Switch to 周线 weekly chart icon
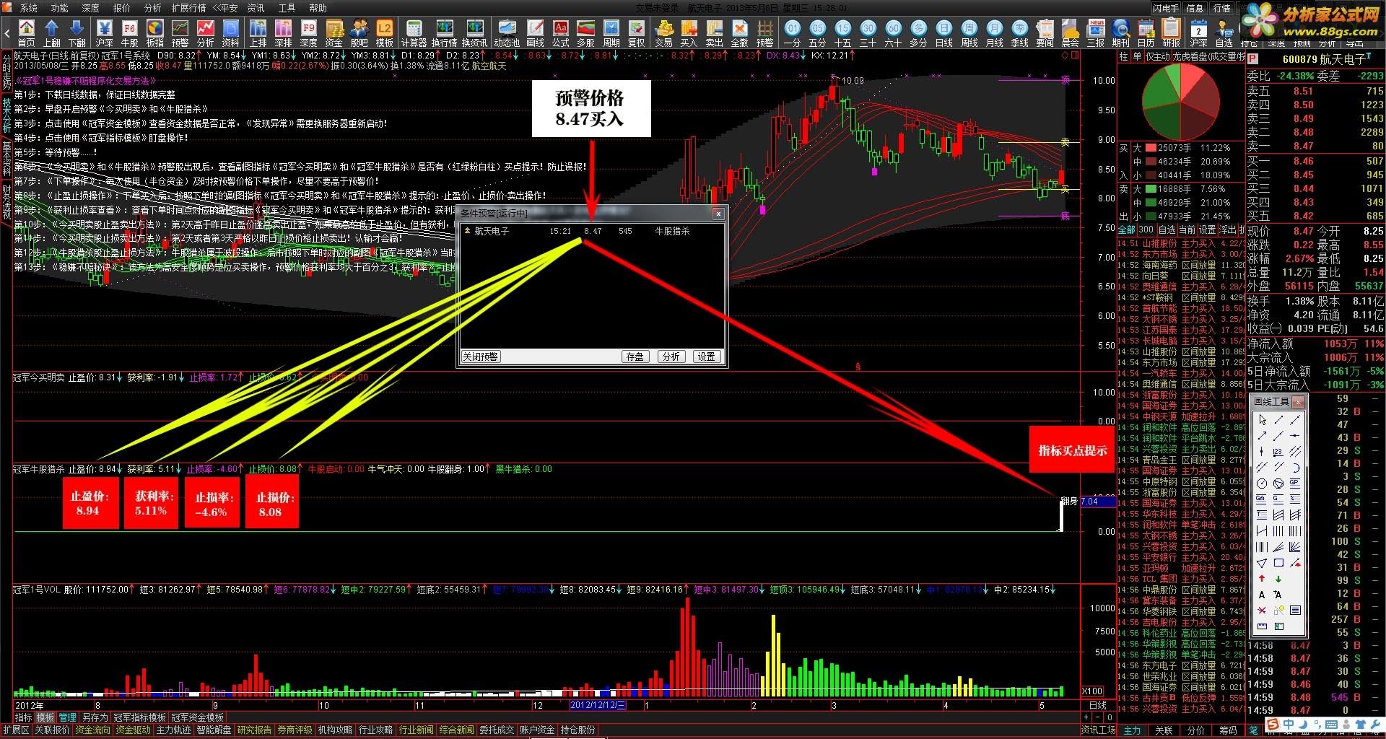Screen dimensions: 1386x739 (x=969, y=32)
